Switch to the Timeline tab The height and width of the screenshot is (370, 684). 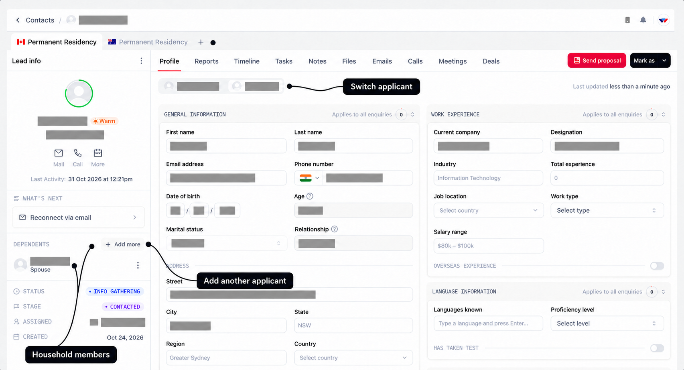coord(247,61)
